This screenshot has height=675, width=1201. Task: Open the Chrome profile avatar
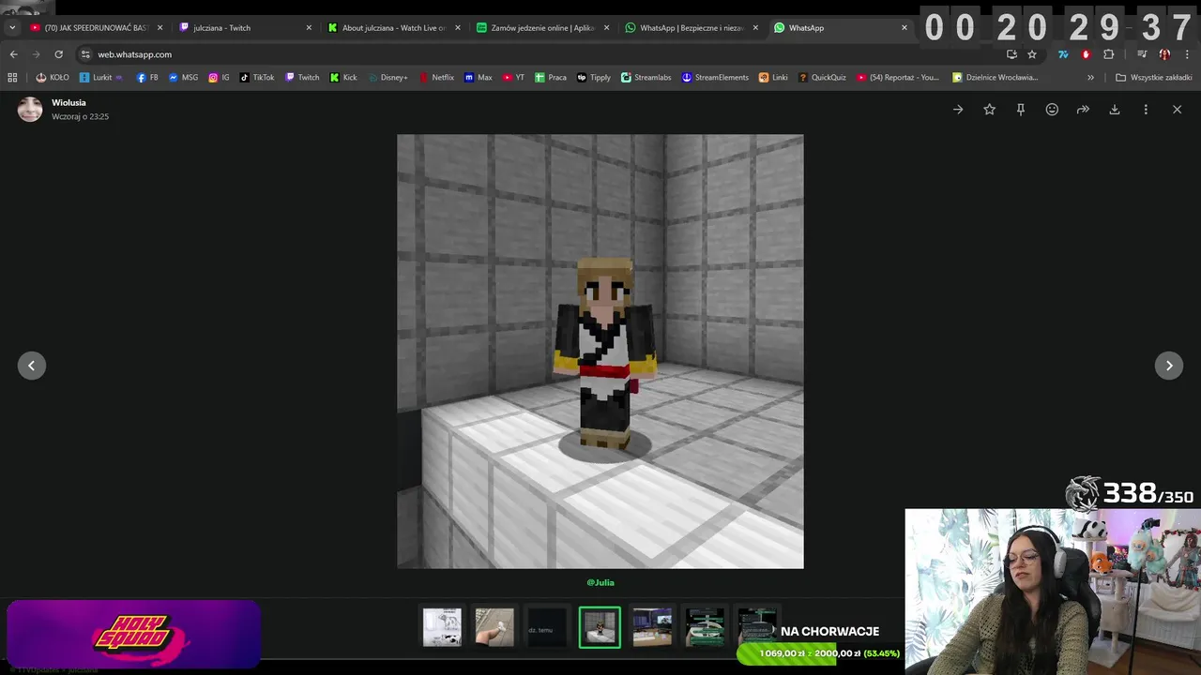click(1164, 54)
